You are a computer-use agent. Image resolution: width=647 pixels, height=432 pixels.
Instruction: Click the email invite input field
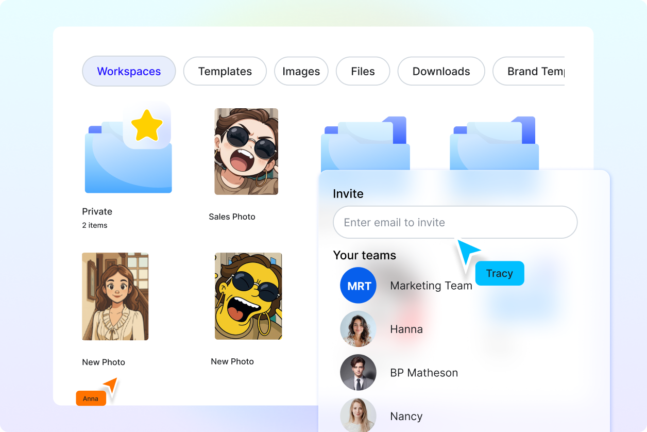(x=455, y=222)
